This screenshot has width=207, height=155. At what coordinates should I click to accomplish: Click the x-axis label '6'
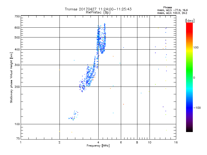pyautogui.click(x=121, y=142)
